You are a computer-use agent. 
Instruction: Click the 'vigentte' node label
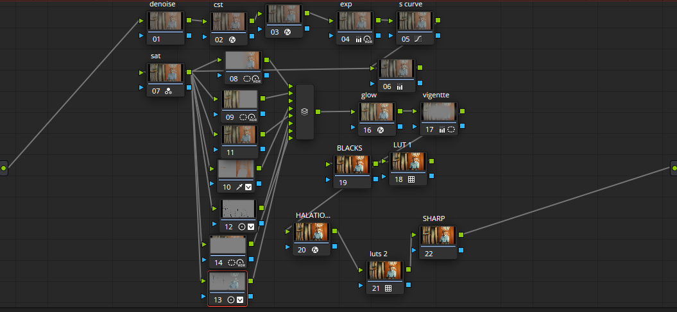436,95
